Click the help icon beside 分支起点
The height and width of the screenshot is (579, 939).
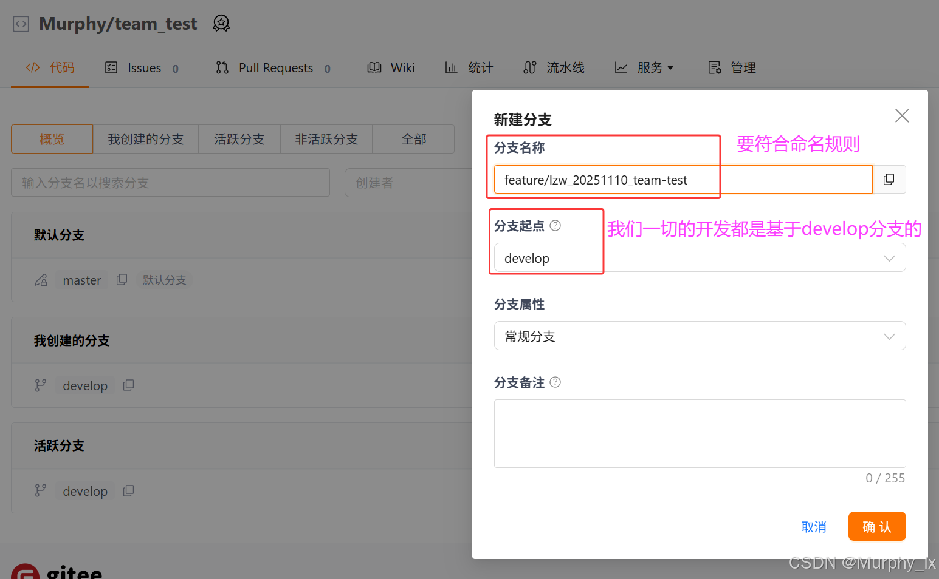(555, 226)
